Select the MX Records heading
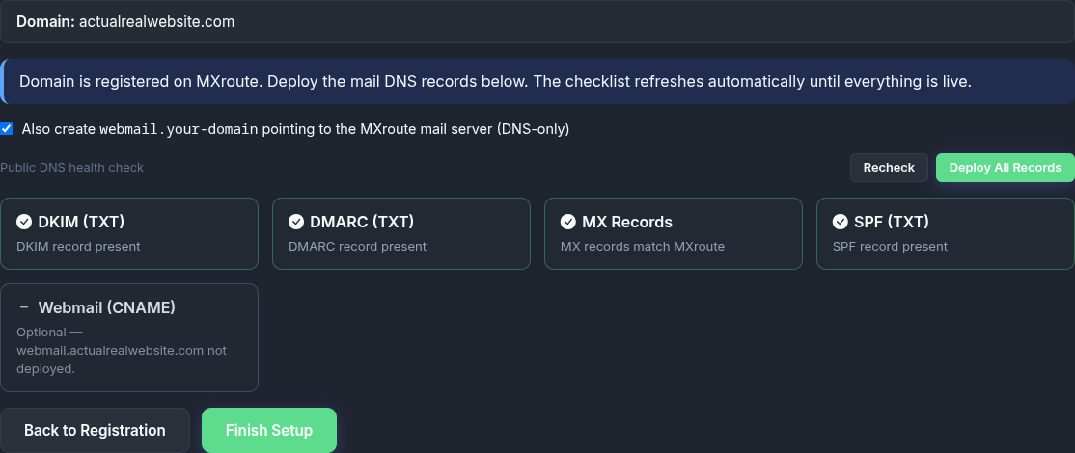Viewport: 1075px width, 453px height. (x=627, y=222)
